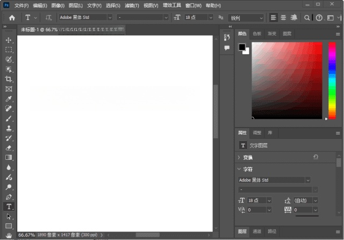Viewport: 344px width, 240px height.
Task: Pick the Eyedropper tool
Action: tap(9, 99)
